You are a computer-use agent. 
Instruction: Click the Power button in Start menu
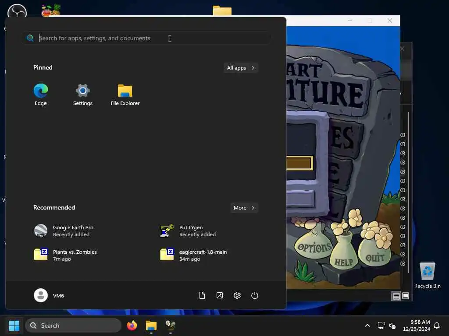click(255, 295)
